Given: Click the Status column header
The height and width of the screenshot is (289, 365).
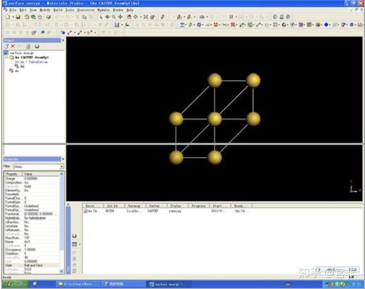Looking at the screenshot, I should pyautogui.click(x=178, y=206).
